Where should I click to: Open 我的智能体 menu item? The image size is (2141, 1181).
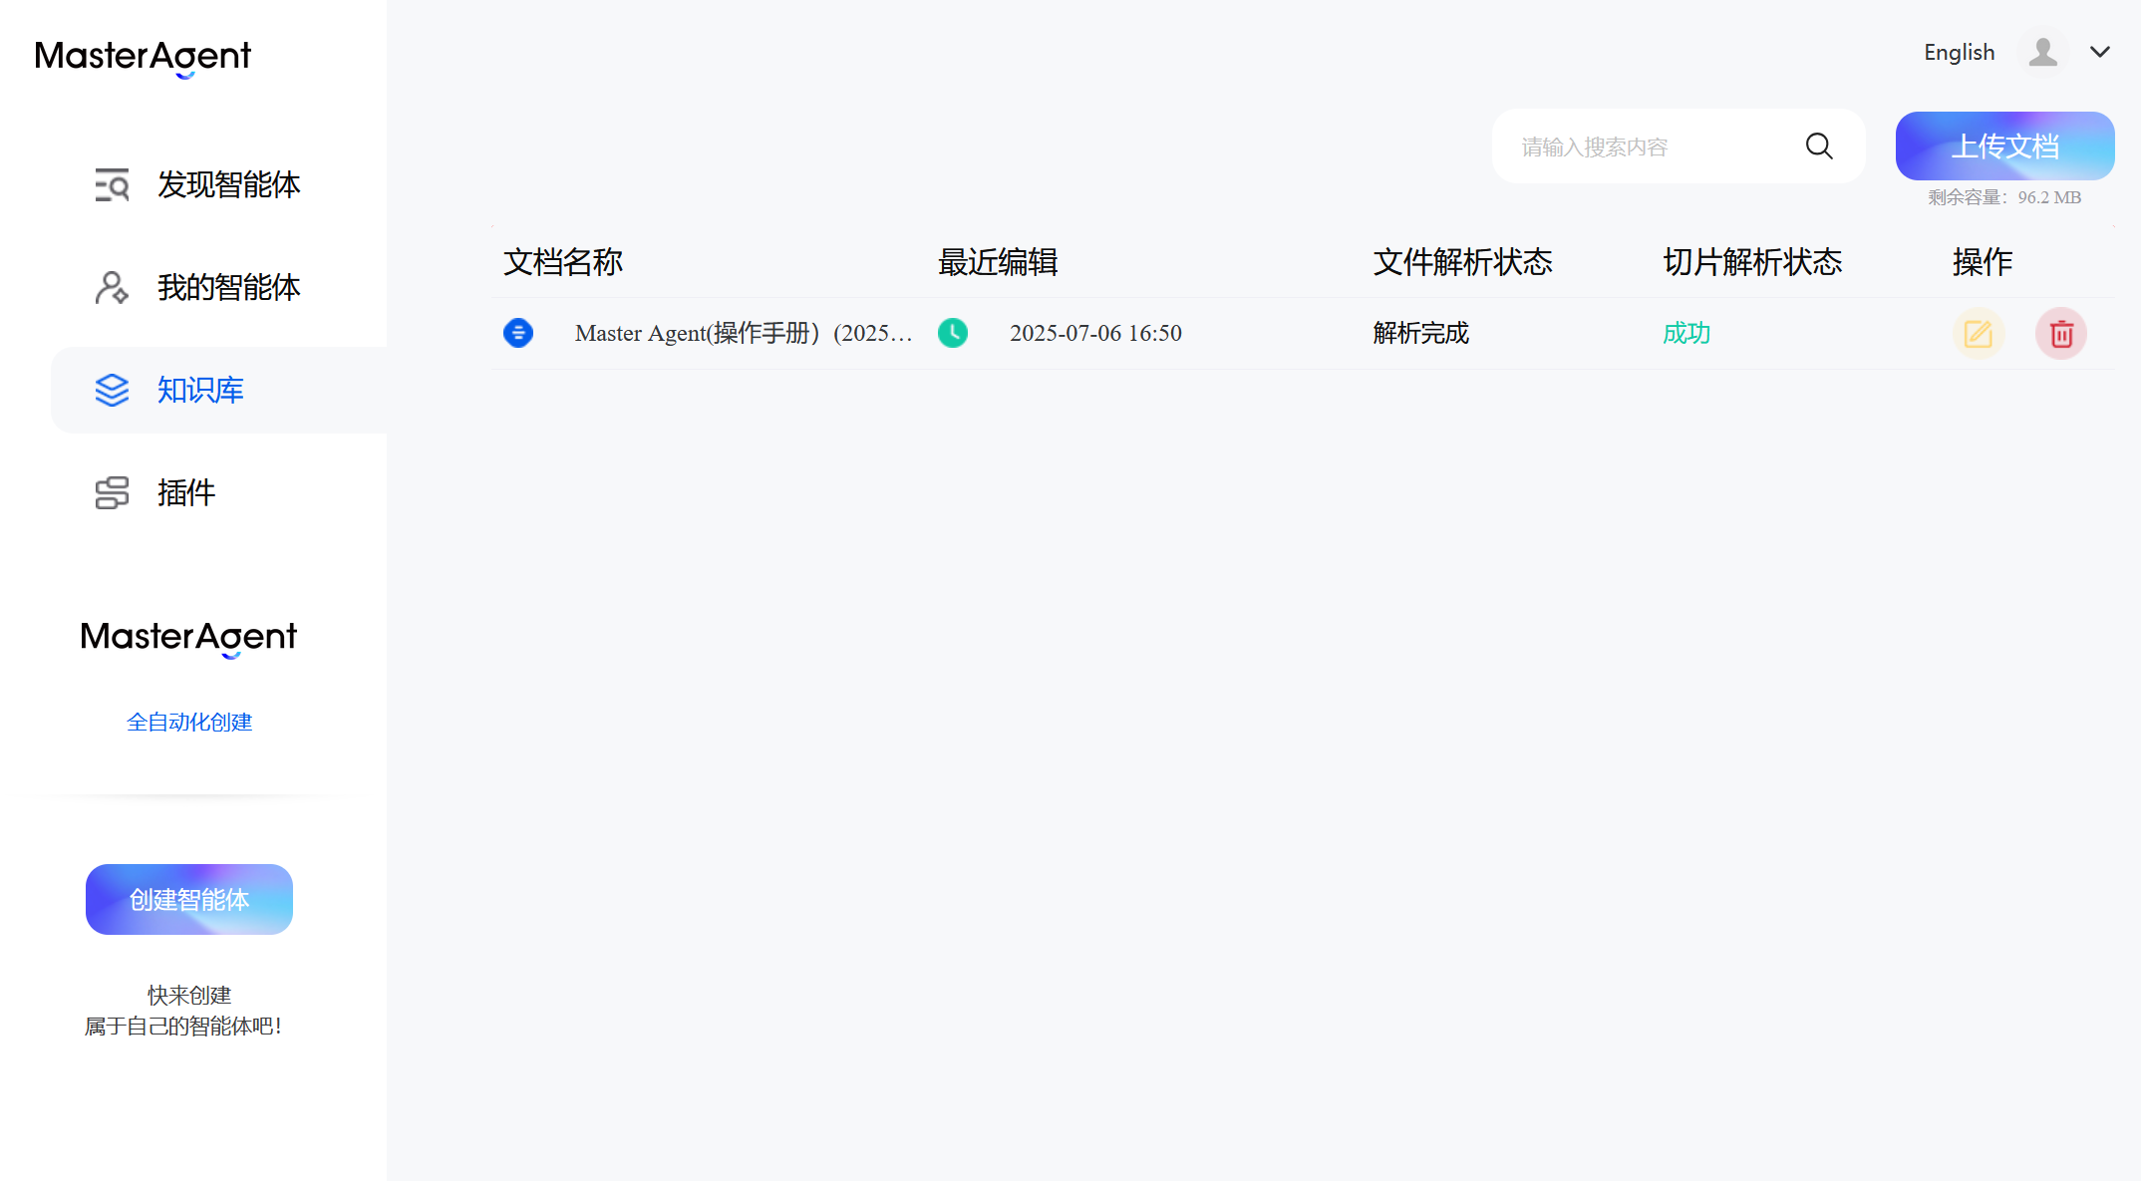coord(219,287)
